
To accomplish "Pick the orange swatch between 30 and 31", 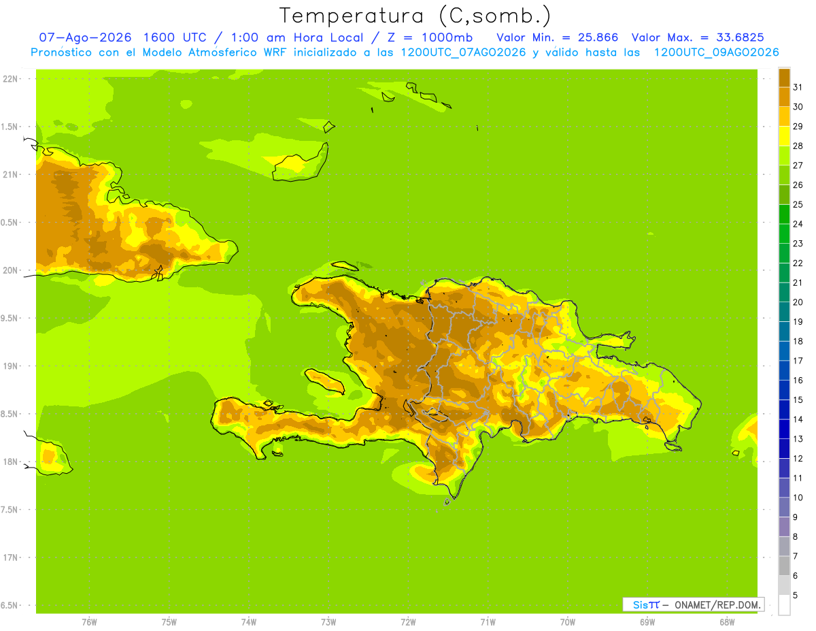I will click(x=784, y=97).
